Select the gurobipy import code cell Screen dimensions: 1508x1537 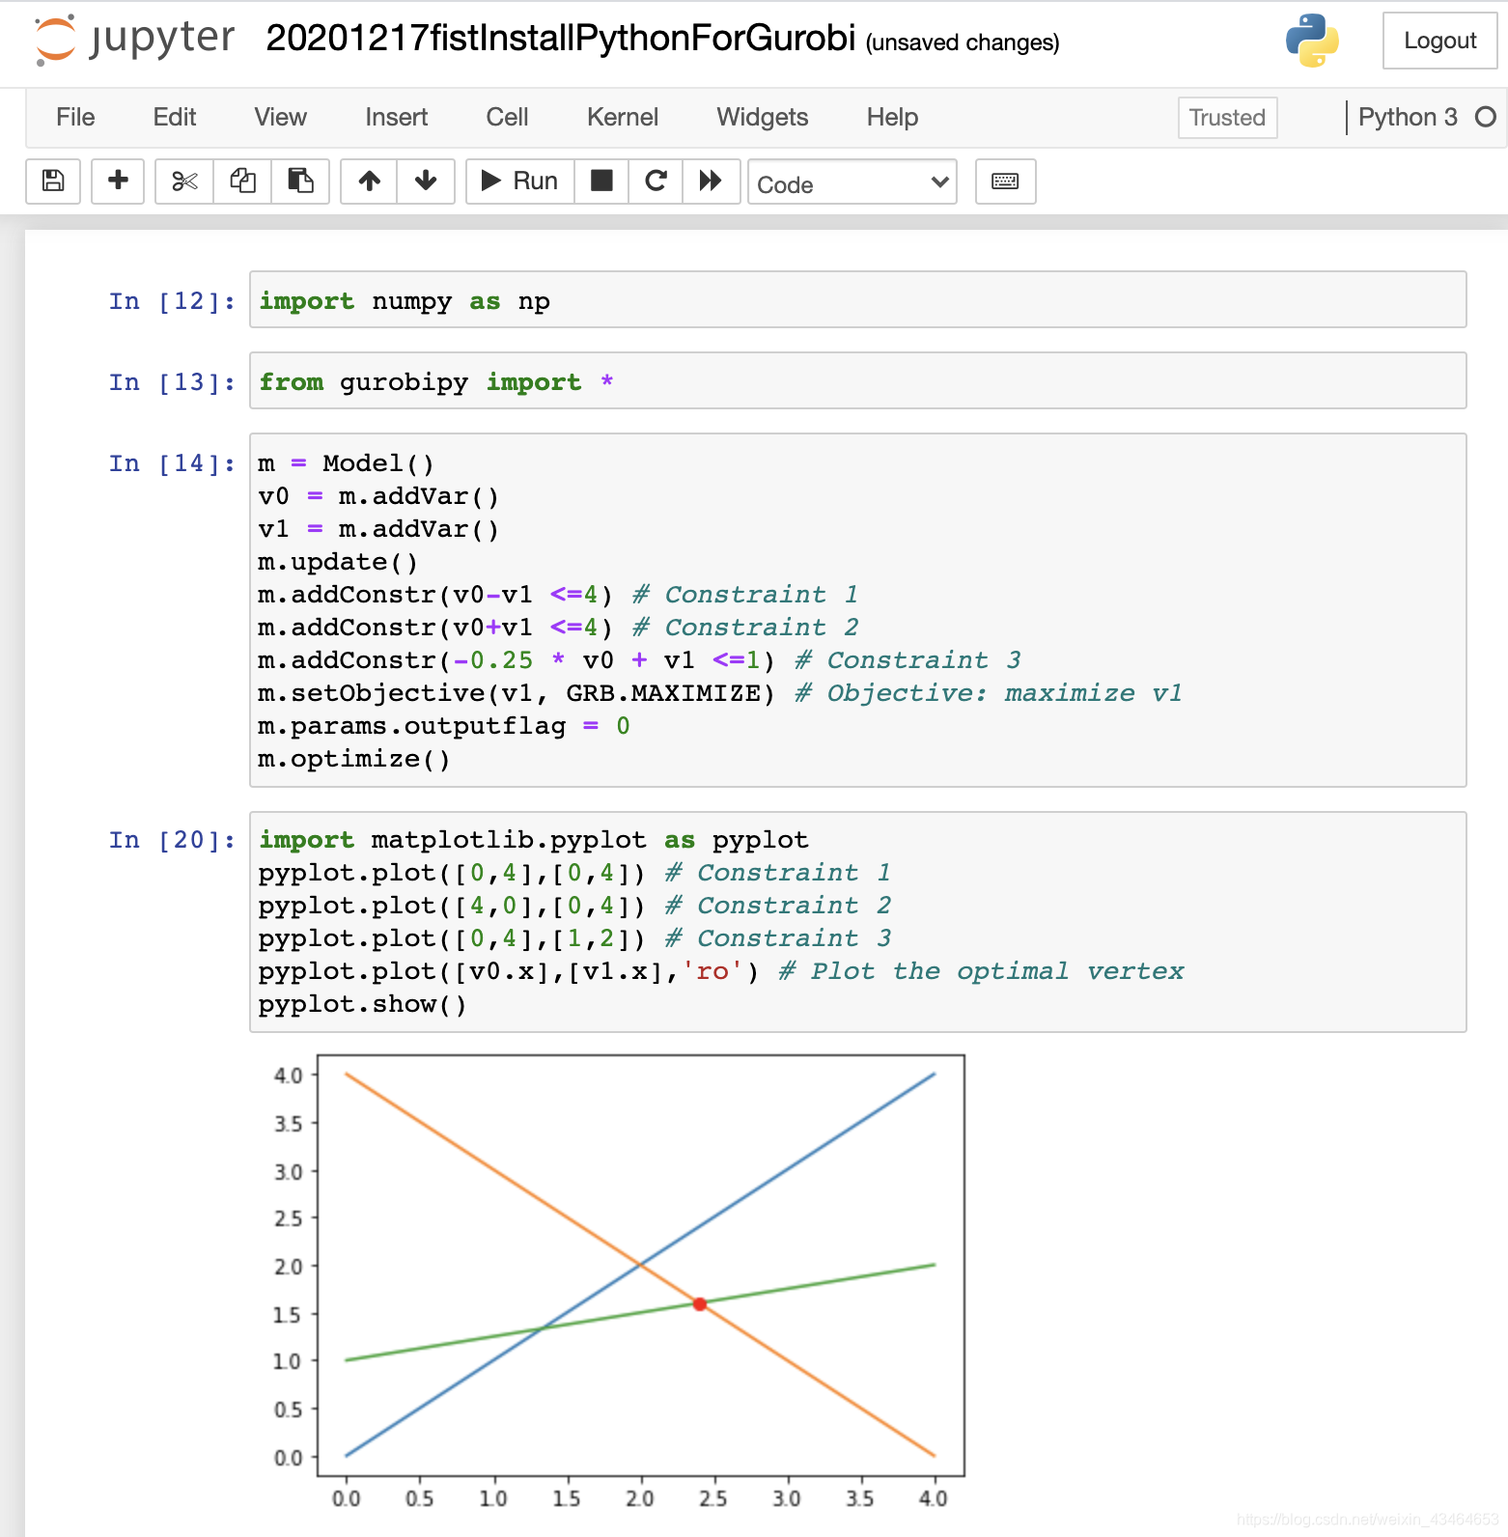pyautogui.click(x=857, y=381)
